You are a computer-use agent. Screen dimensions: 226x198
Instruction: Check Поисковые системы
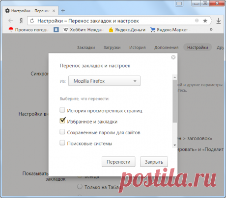[62, 143]
